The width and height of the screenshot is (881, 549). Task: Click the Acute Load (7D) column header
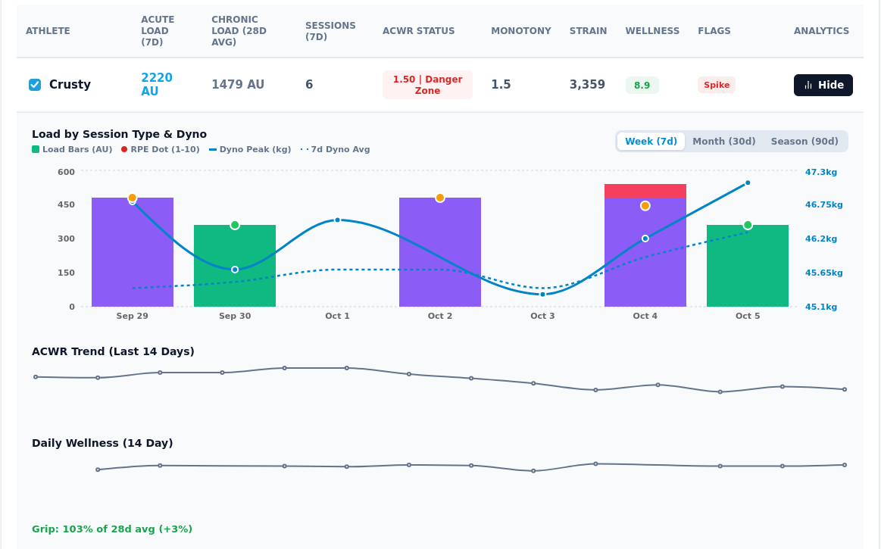(x=158, y=31)
